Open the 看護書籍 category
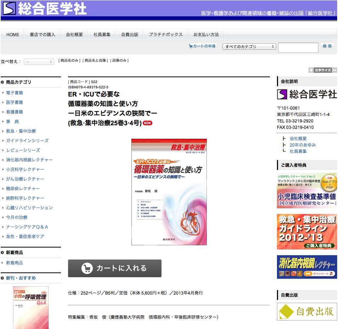The height and width of the screenshot is (329, 340). coord(15,112)
